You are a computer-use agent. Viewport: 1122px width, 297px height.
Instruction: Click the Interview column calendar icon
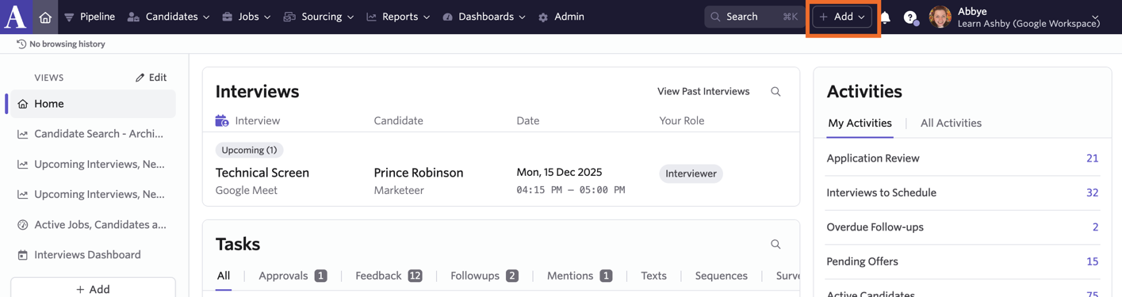[x=222, y=120]
